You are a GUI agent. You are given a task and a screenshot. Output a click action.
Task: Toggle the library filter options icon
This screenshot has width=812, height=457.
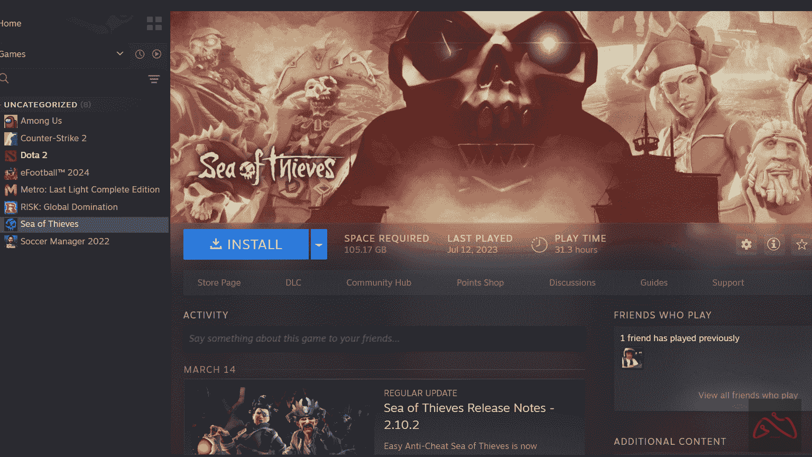pos(154,78)
